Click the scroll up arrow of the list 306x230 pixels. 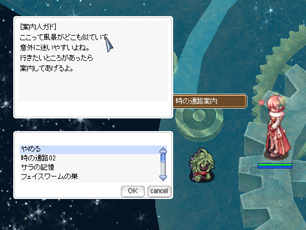tap(163, 150)
